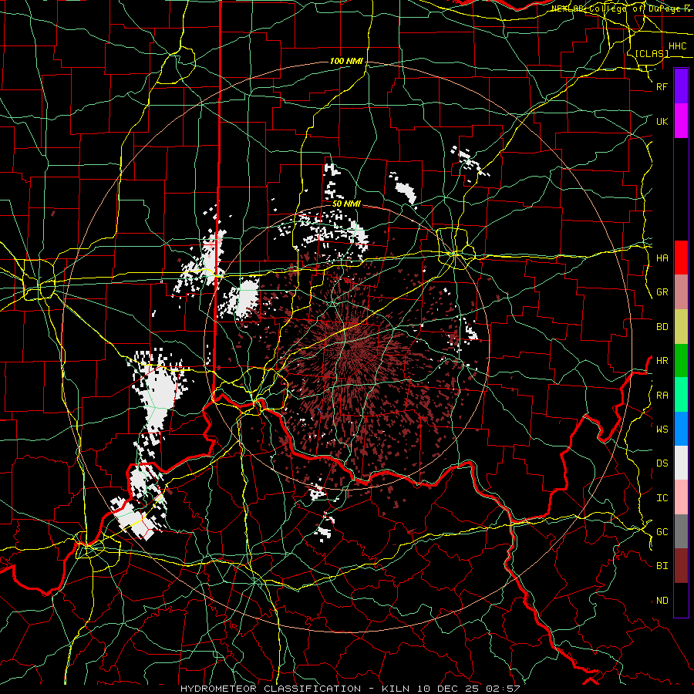Screen dimensions: 694x694
Task: Click the 100 NMI range ring label
Action: click(x=346, y=61)
